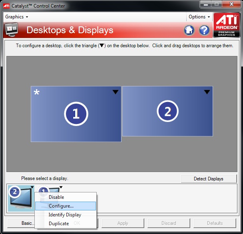Choose Configure... from the context menu
The width and height of the screenshot is (243, 234).
(66, 206)
